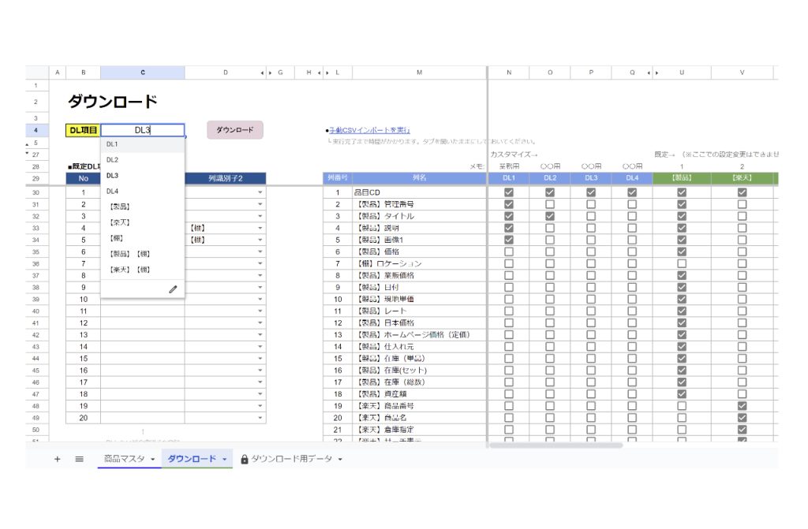Expand hidden rows arrow above row 27
Image resolution: width=808 pixels, height=529 pixels.
(28, 152)
